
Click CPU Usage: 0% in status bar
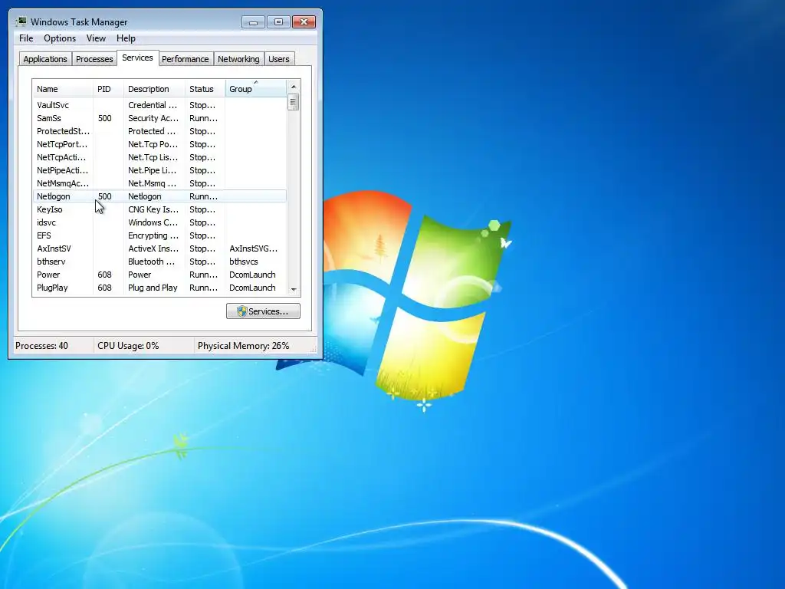point(128,346)
